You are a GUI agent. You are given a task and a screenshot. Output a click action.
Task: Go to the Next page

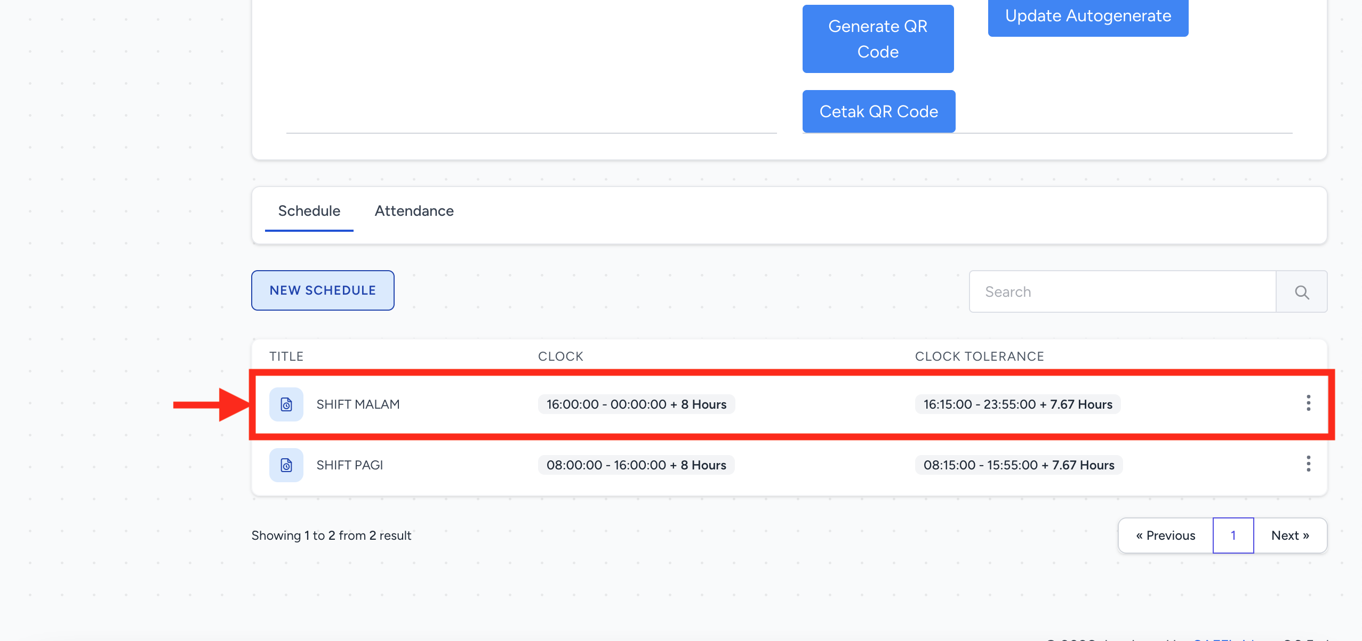(1290, 535)
